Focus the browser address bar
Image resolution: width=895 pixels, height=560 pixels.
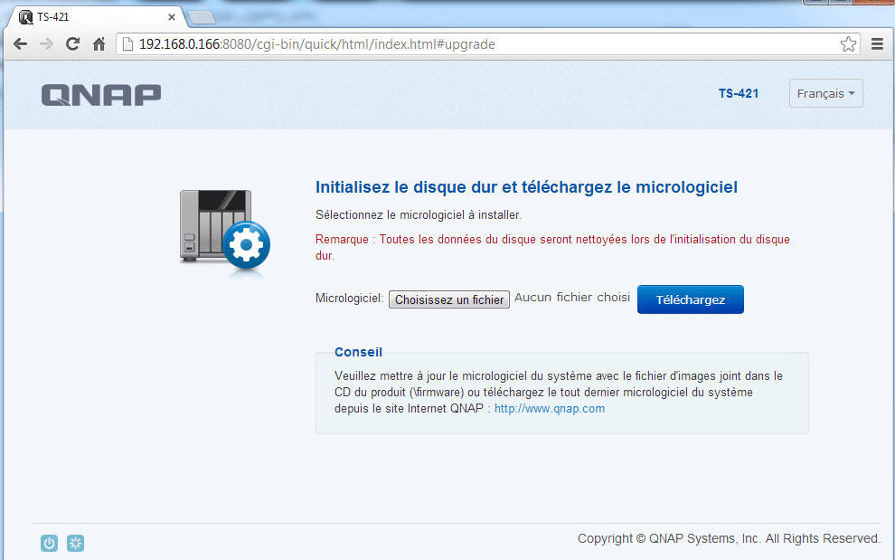(479, 43)
